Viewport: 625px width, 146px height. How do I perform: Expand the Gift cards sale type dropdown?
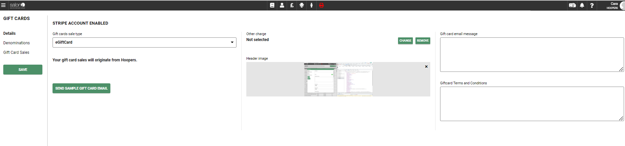(x=144, y=42)
